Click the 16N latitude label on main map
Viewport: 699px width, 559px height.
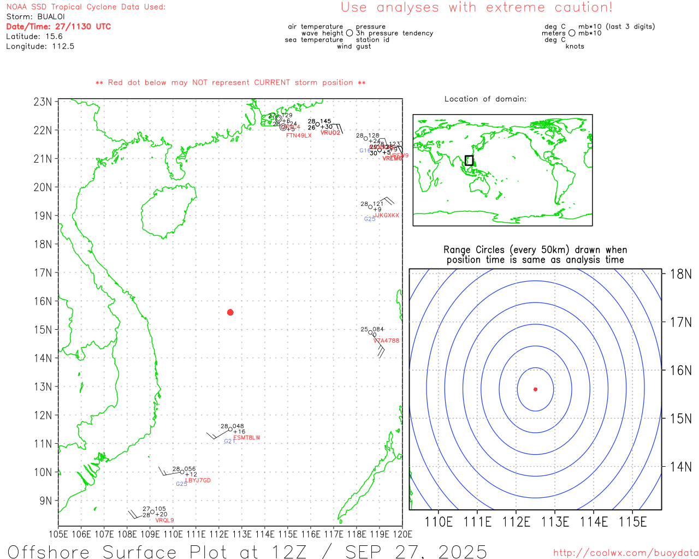pos(43,301)
